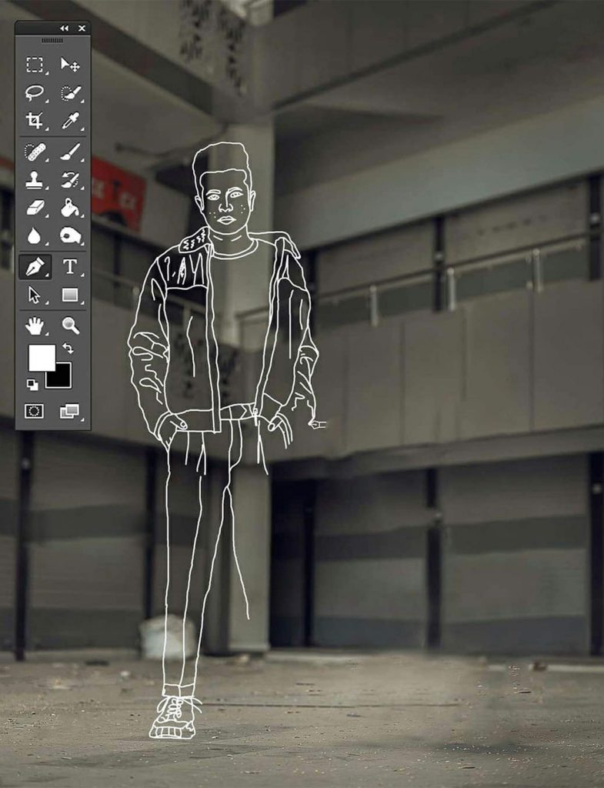The height and width of the screenshot is (788, 604).
Task: Select the History Brush tool
Action: tap(70, 180)
